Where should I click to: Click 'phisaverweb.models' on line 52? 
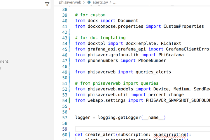(x=110, y=89)
